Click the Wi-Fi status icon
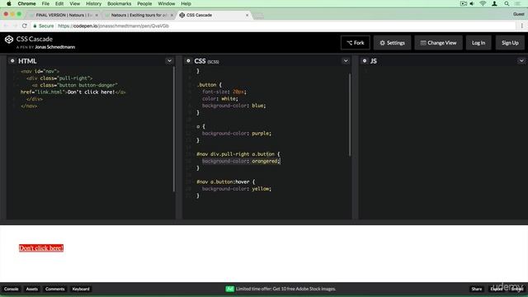 [x=483, y=3]
